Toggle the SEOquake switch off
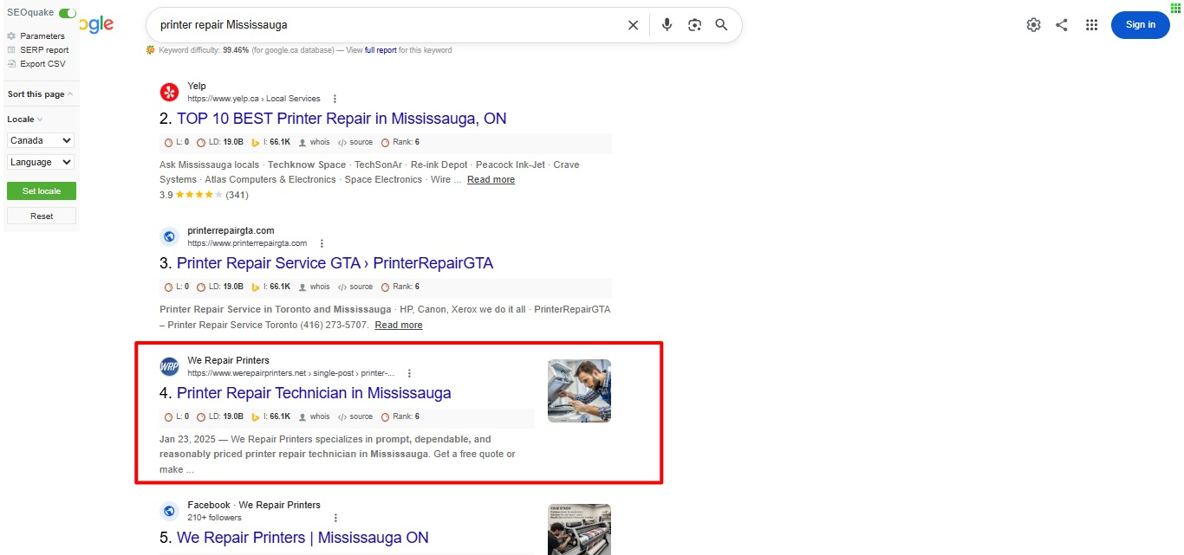The height and width of the screenshot is (555, 1184). coord(67,14)
